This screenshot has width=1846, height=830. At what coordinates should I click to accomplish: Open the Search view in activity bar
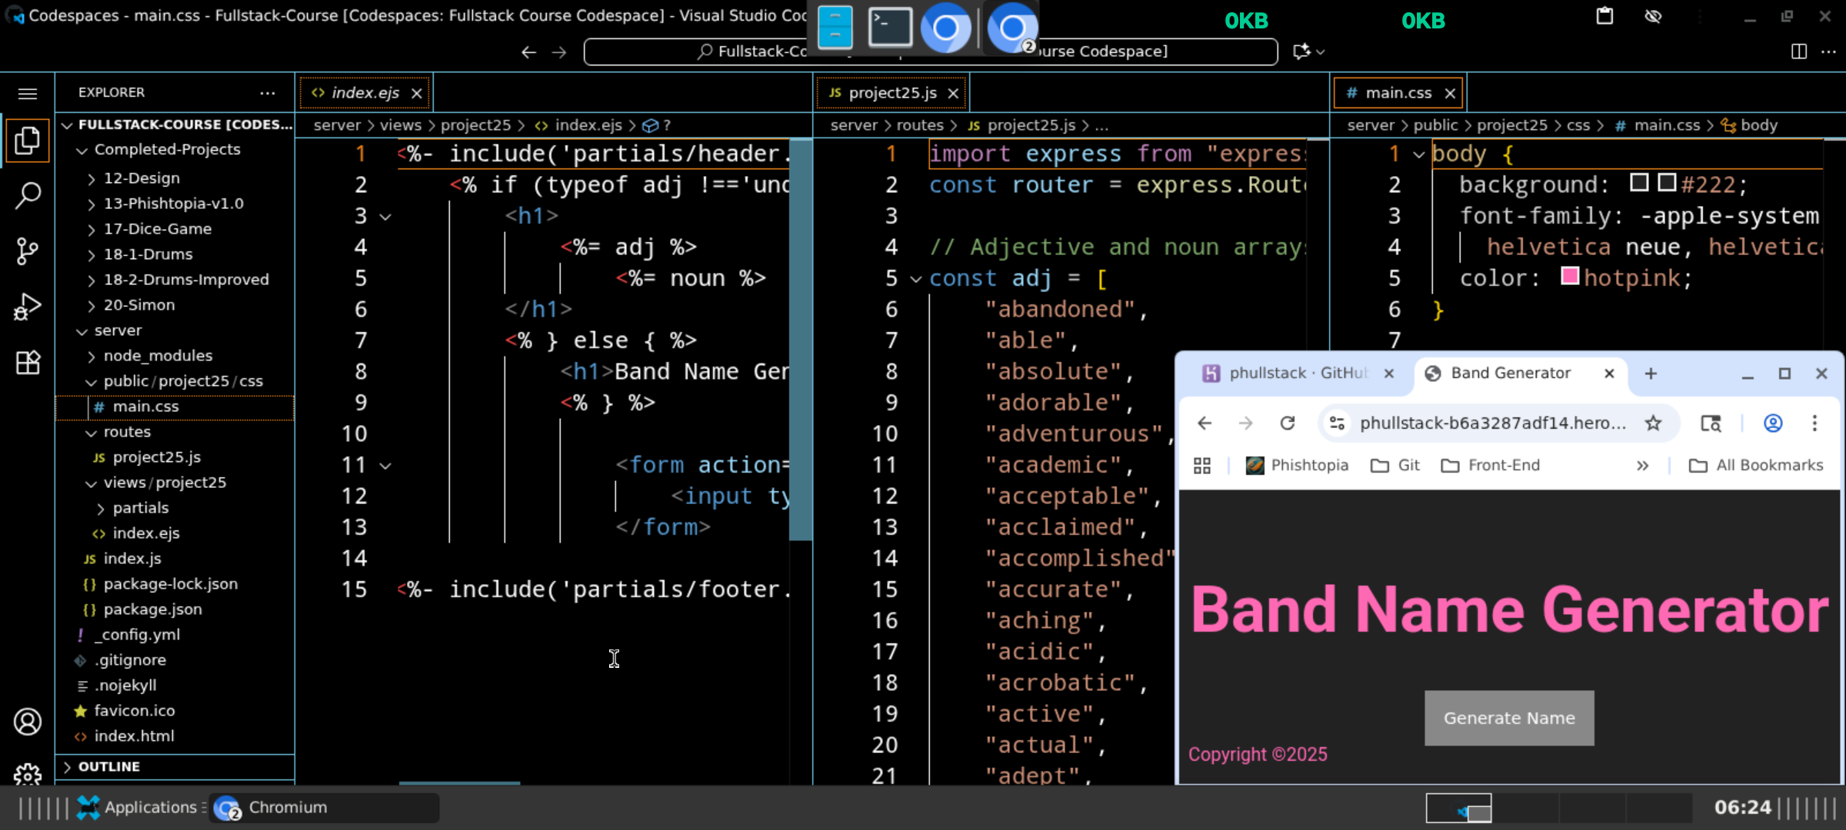[x=28, y=195]
